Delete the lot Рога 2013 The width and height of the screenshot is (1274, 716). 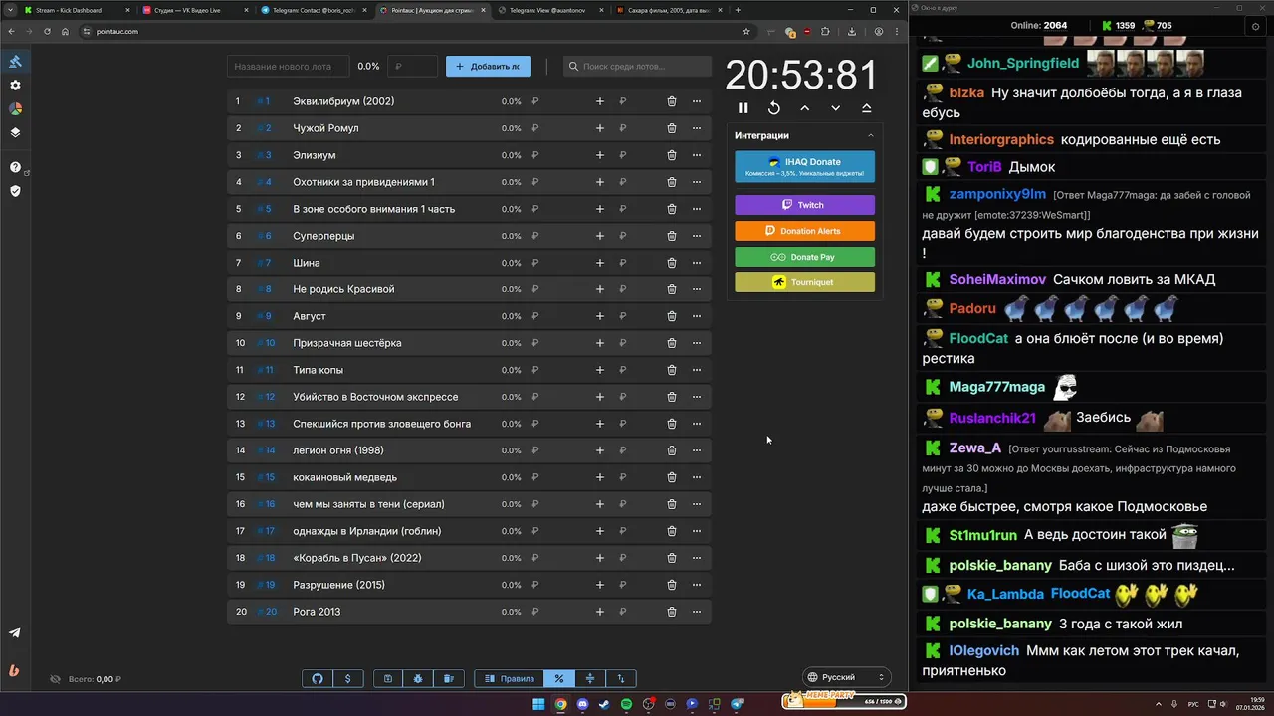pyautogui.click(x=672, y=612)
